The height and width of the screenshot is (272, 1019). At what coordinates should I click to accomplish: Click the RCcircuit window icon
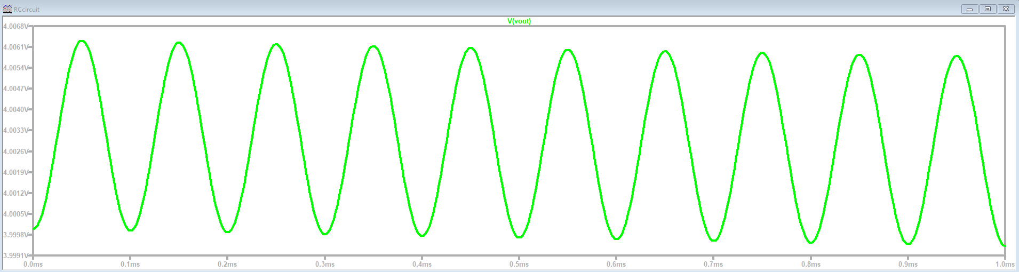pyautogui.click(x=7, y=9)
